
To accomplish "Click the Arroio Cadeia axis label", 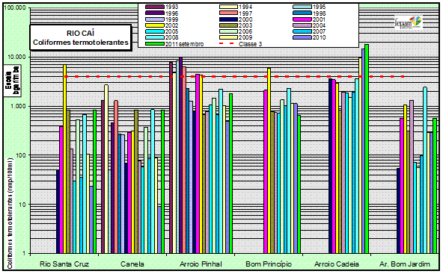I will [337, 264].
